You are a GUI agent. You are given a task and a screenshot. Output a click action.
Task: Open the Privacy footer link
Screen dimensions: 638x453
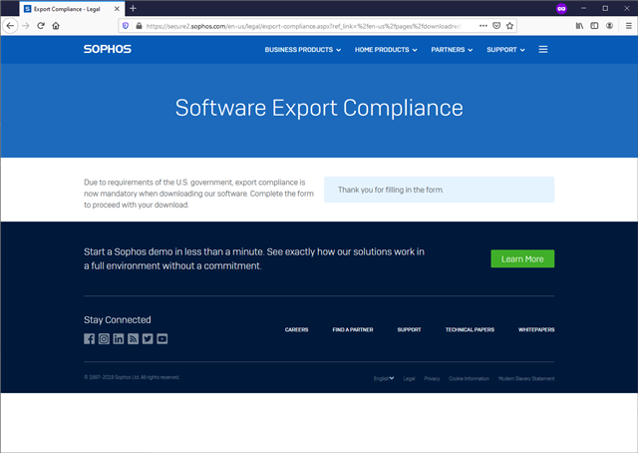(x=432, y=378)
